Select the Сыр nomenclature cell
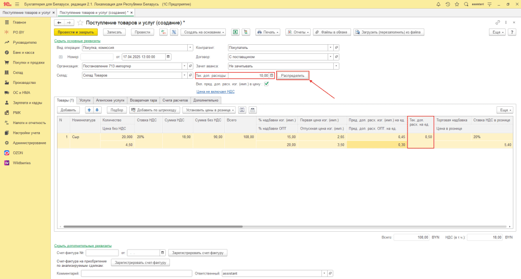The image size is (521, 279). tap(85, 137)
